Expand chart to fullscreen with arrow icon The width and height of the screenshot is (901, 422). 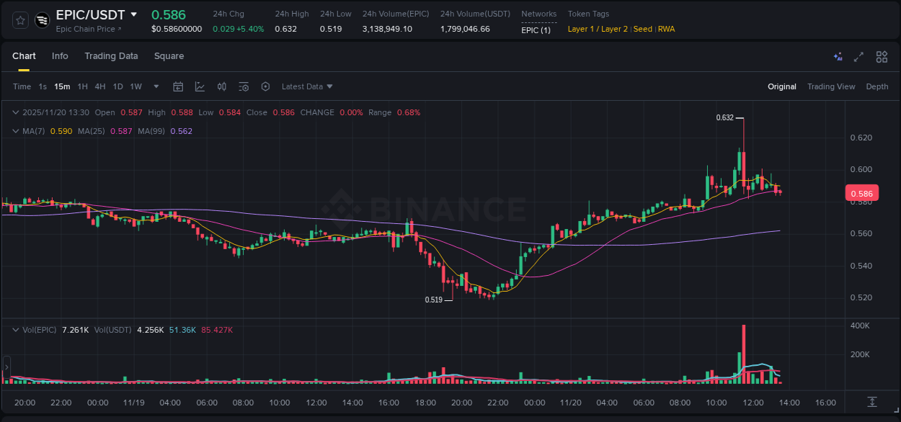tap(858, 56)
